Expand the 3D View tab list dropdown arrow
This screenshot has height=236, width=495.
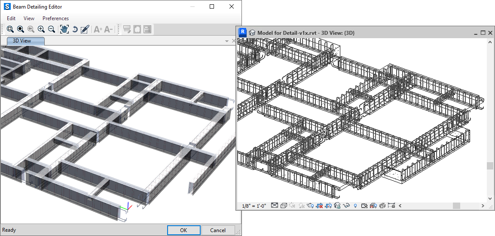pyautogui.click(x=227, y=41)
